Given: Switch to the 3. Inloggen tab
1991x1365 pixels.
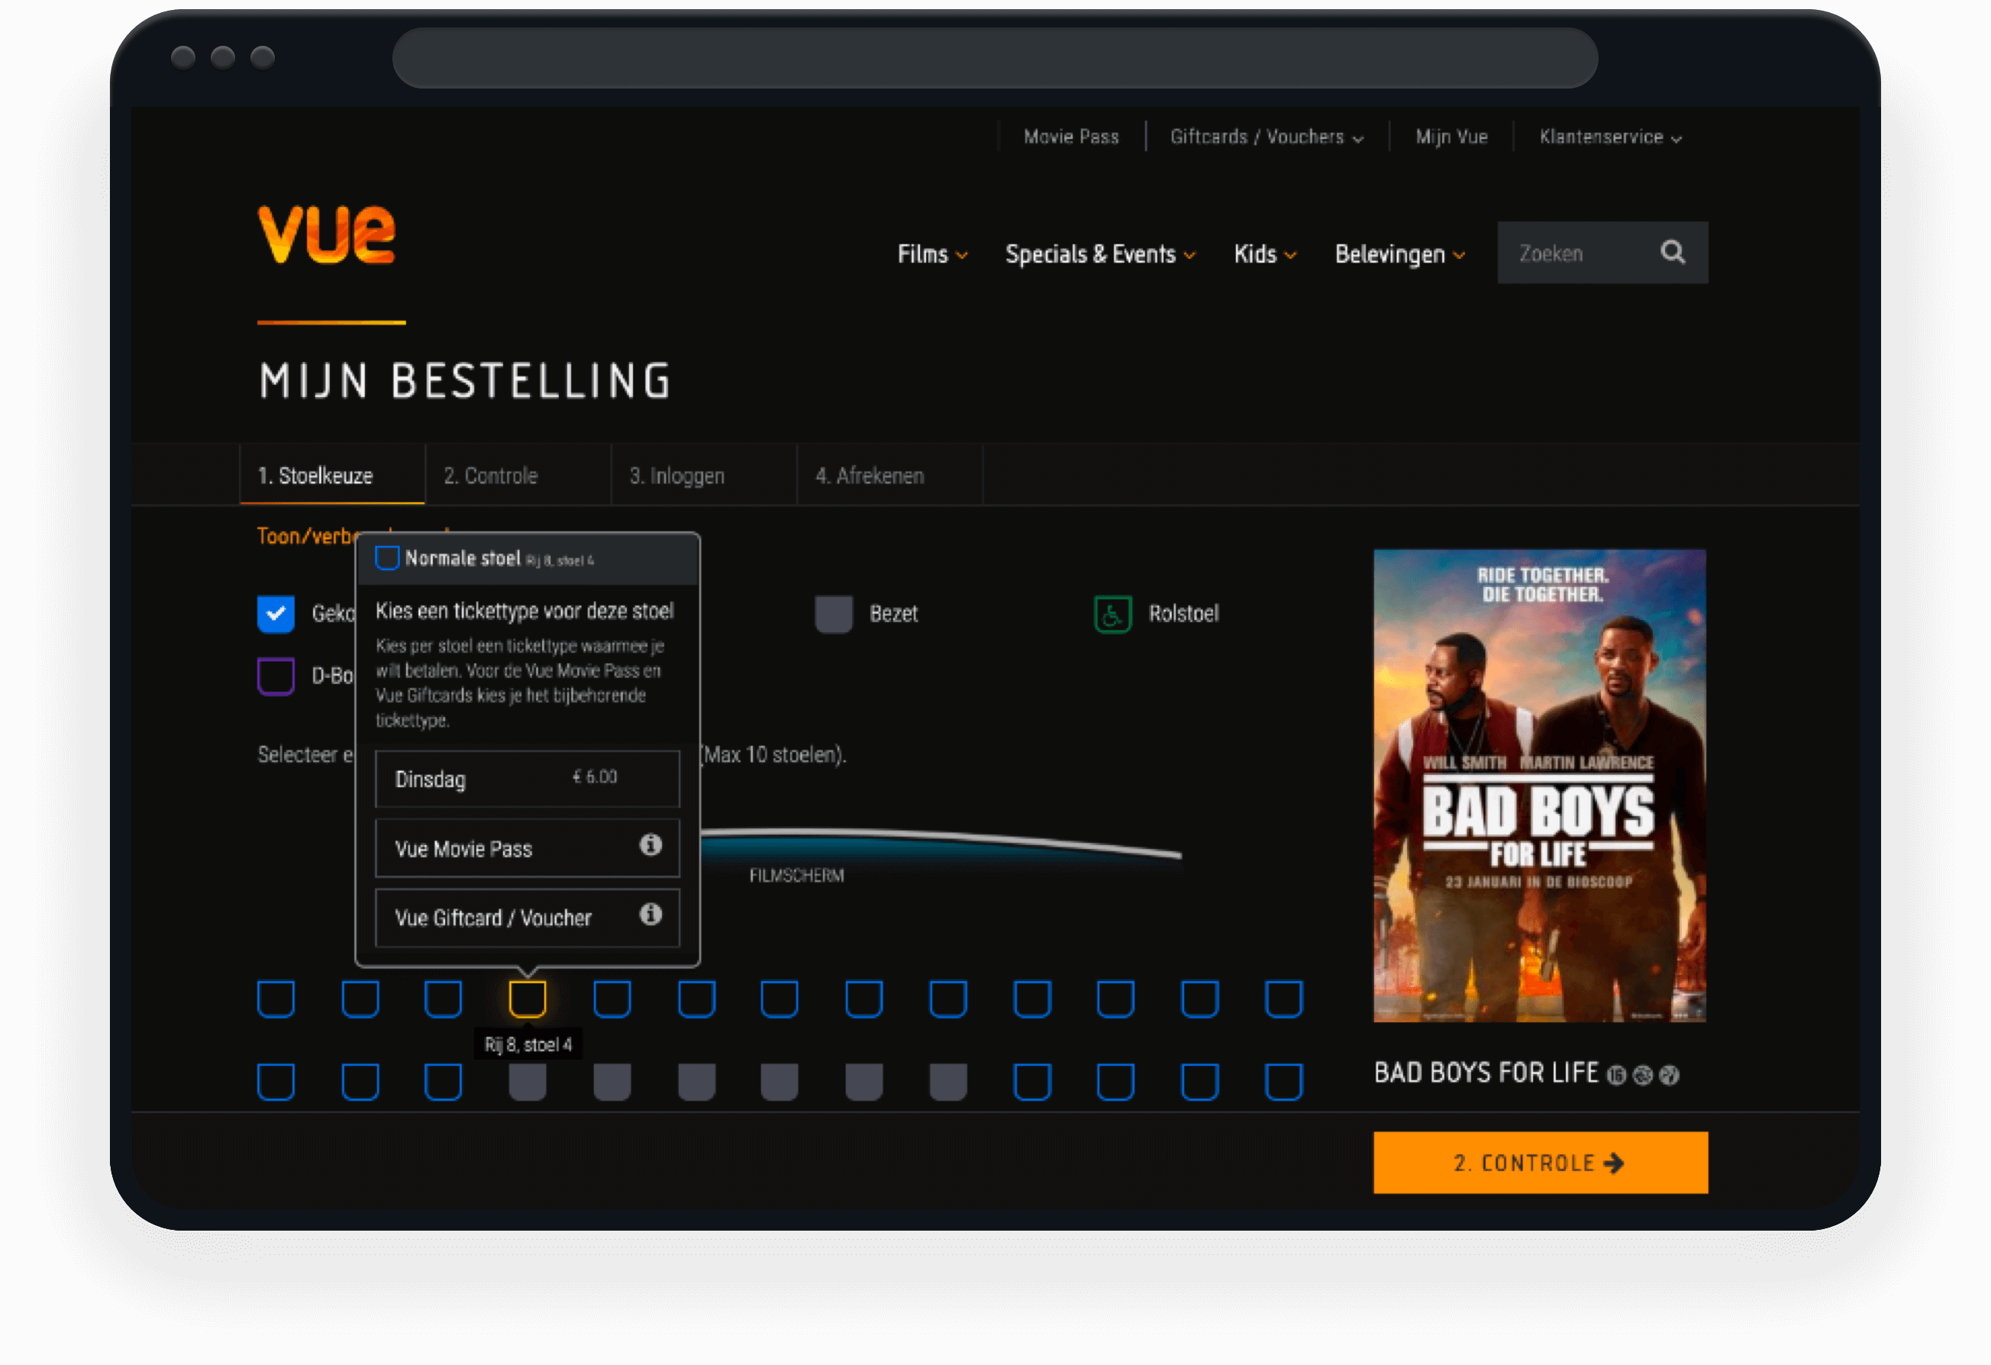Looking at the screenshot, I should point(677,476).
